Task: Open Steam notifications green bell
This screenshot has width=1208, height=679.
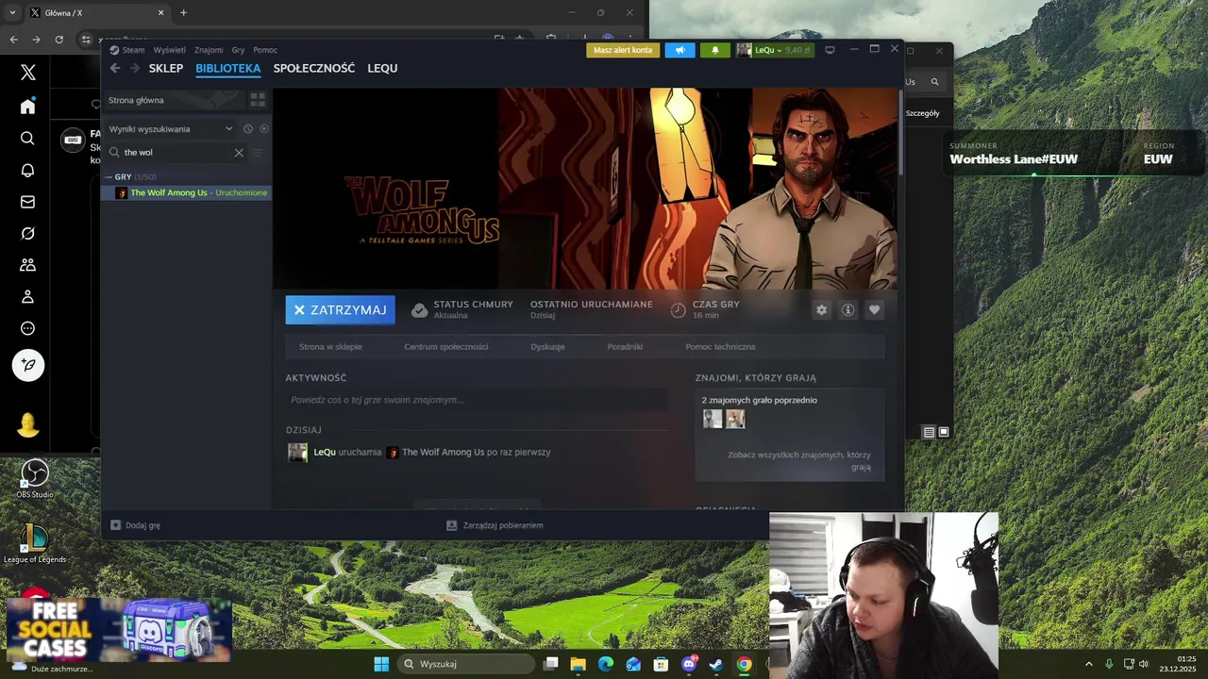Action: point(714,50)
